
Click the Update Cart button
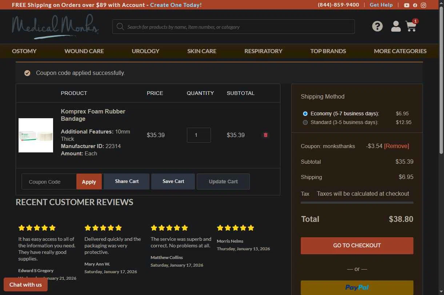coord(223,182)
